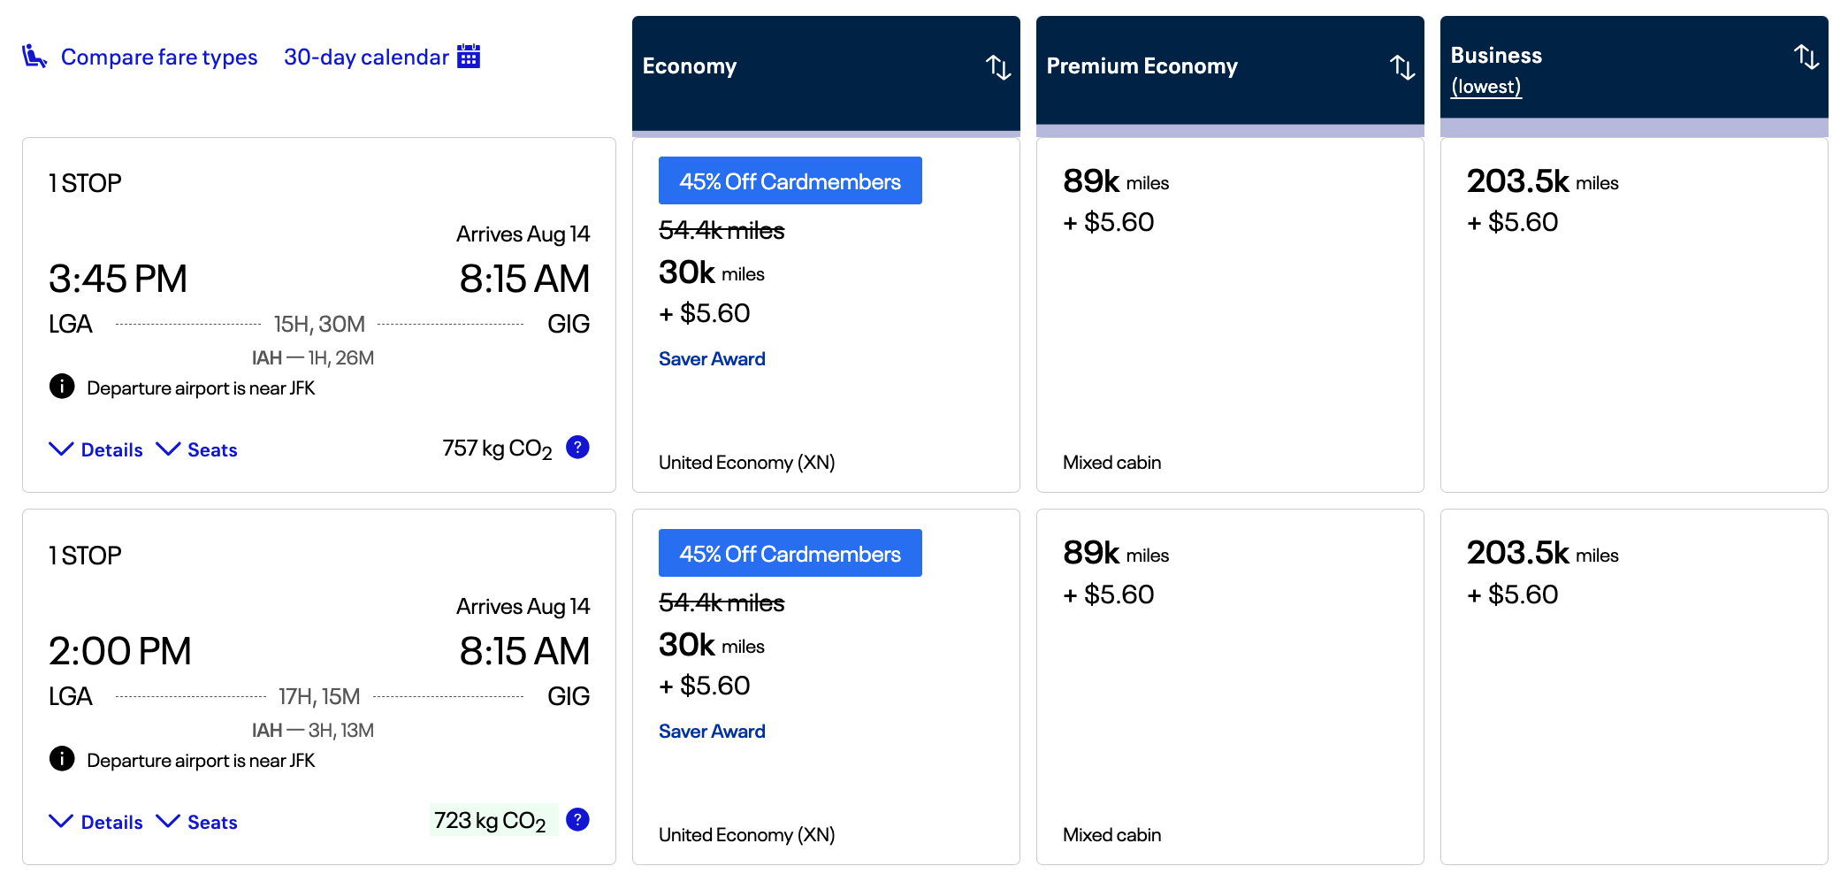Viewport: 1848px width, 874px height.
Task: Click info icon on 2:00 PM flight
Action: coord(62,759)
